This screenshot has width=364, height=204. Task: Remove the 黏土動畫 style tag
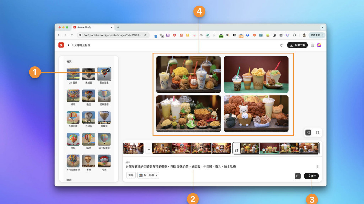(x=156, y=175)
